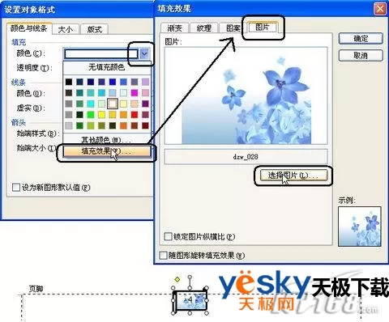Click the 页脚 footer label
The height and width of the screenshot is (322, 389).
pyautogui.click(x=36, y=289)
